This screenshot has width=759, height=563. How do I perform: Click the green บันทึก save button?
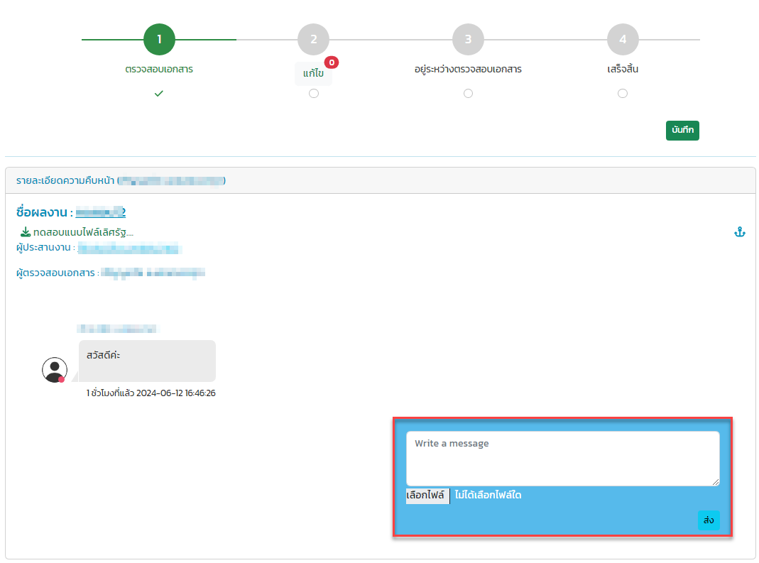coord(682,130)
